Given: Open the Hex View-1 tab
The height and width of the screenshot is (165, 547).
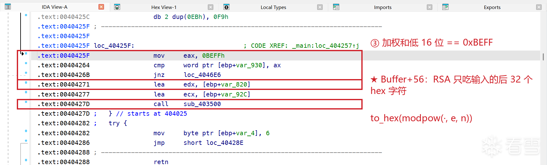Looking at the screenshot, I should (x=164, y=7).
